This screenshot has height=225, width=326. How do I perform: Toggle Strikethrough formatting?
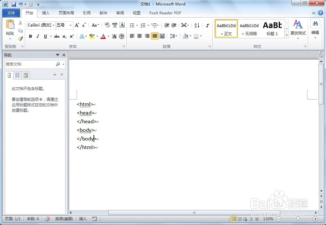click(x=57, y=37)
